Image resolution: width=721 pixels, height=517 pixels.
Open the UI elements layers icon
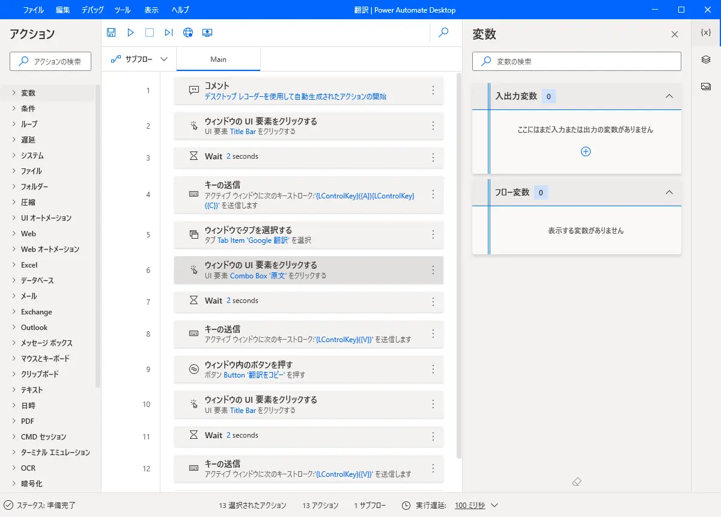(706, 59)
